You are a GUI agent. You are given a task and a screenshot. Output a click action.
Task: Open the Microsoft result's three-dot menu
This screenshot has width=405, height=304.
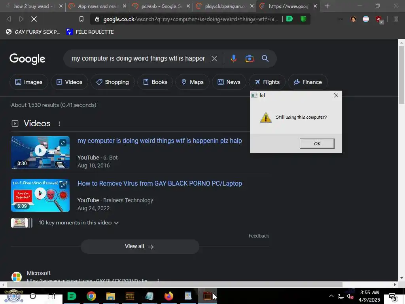[x=158, y=280]
